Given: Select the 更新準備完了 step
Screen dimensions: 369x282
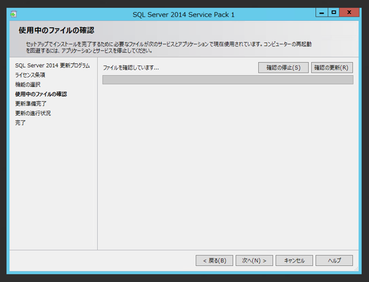Looking at the screenshot, I should (x=31, y=103).
